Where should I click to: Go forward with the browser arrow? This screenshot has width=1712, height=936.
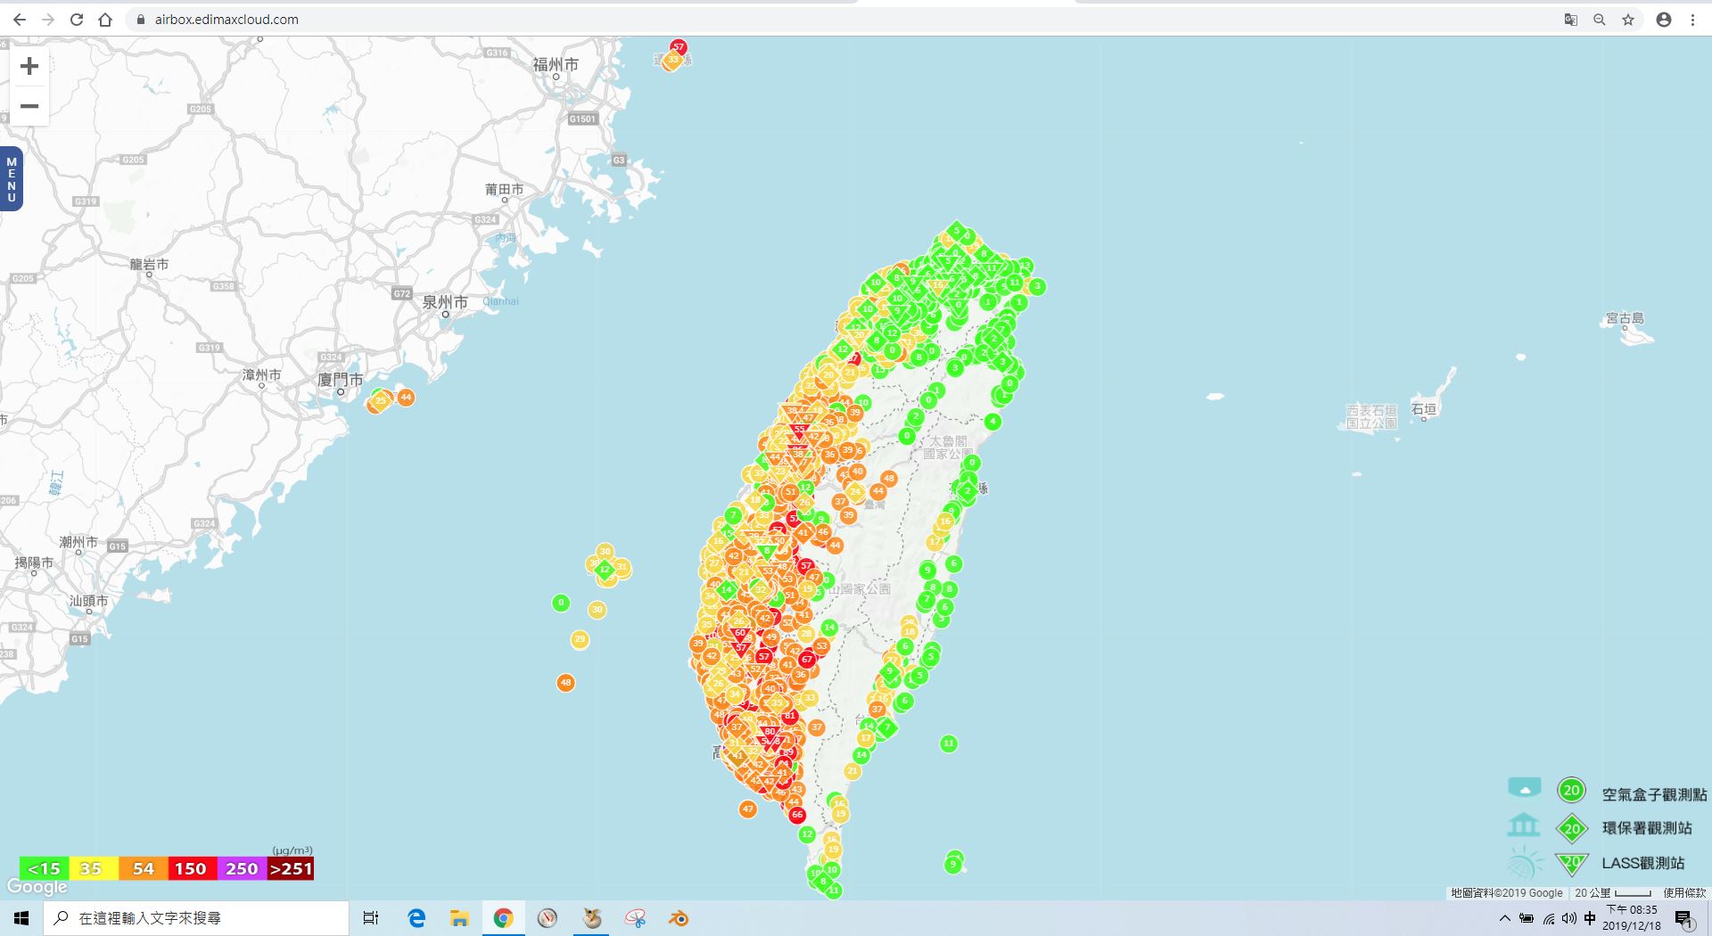click(x=48, y=20)
